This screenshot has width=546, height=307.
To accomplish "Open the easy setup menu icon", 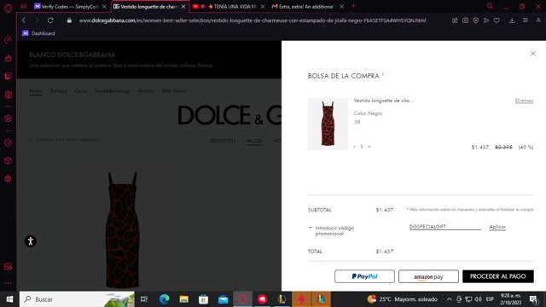I will click(526, 20).
